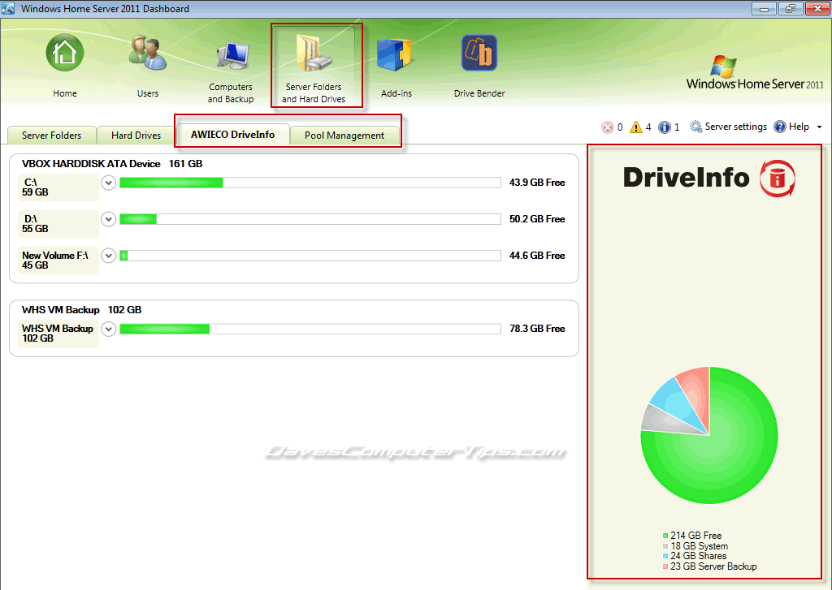Click the Windows Home Server 2011 logo
The width and height of the screenshot is (832, 590).
(755, 72)
